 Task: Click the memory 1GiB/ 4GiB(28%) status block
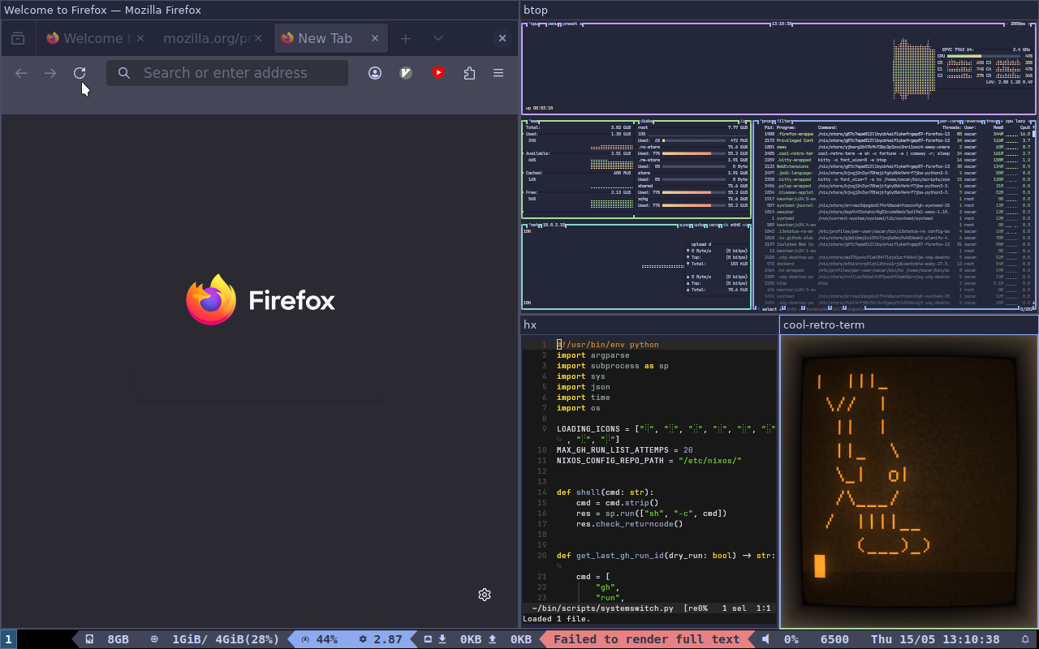click(215, 639)
